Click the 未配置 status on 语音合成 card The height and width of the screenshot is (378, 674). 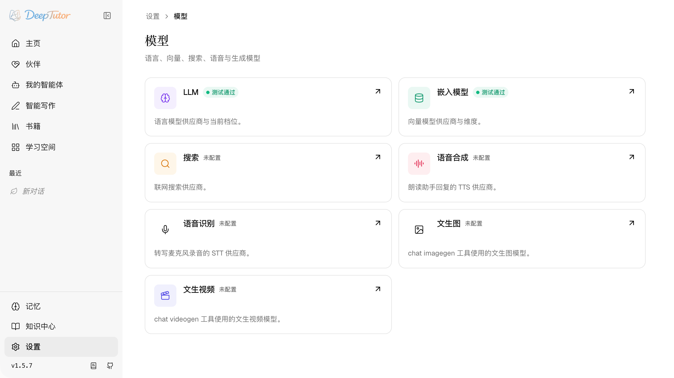481,158
